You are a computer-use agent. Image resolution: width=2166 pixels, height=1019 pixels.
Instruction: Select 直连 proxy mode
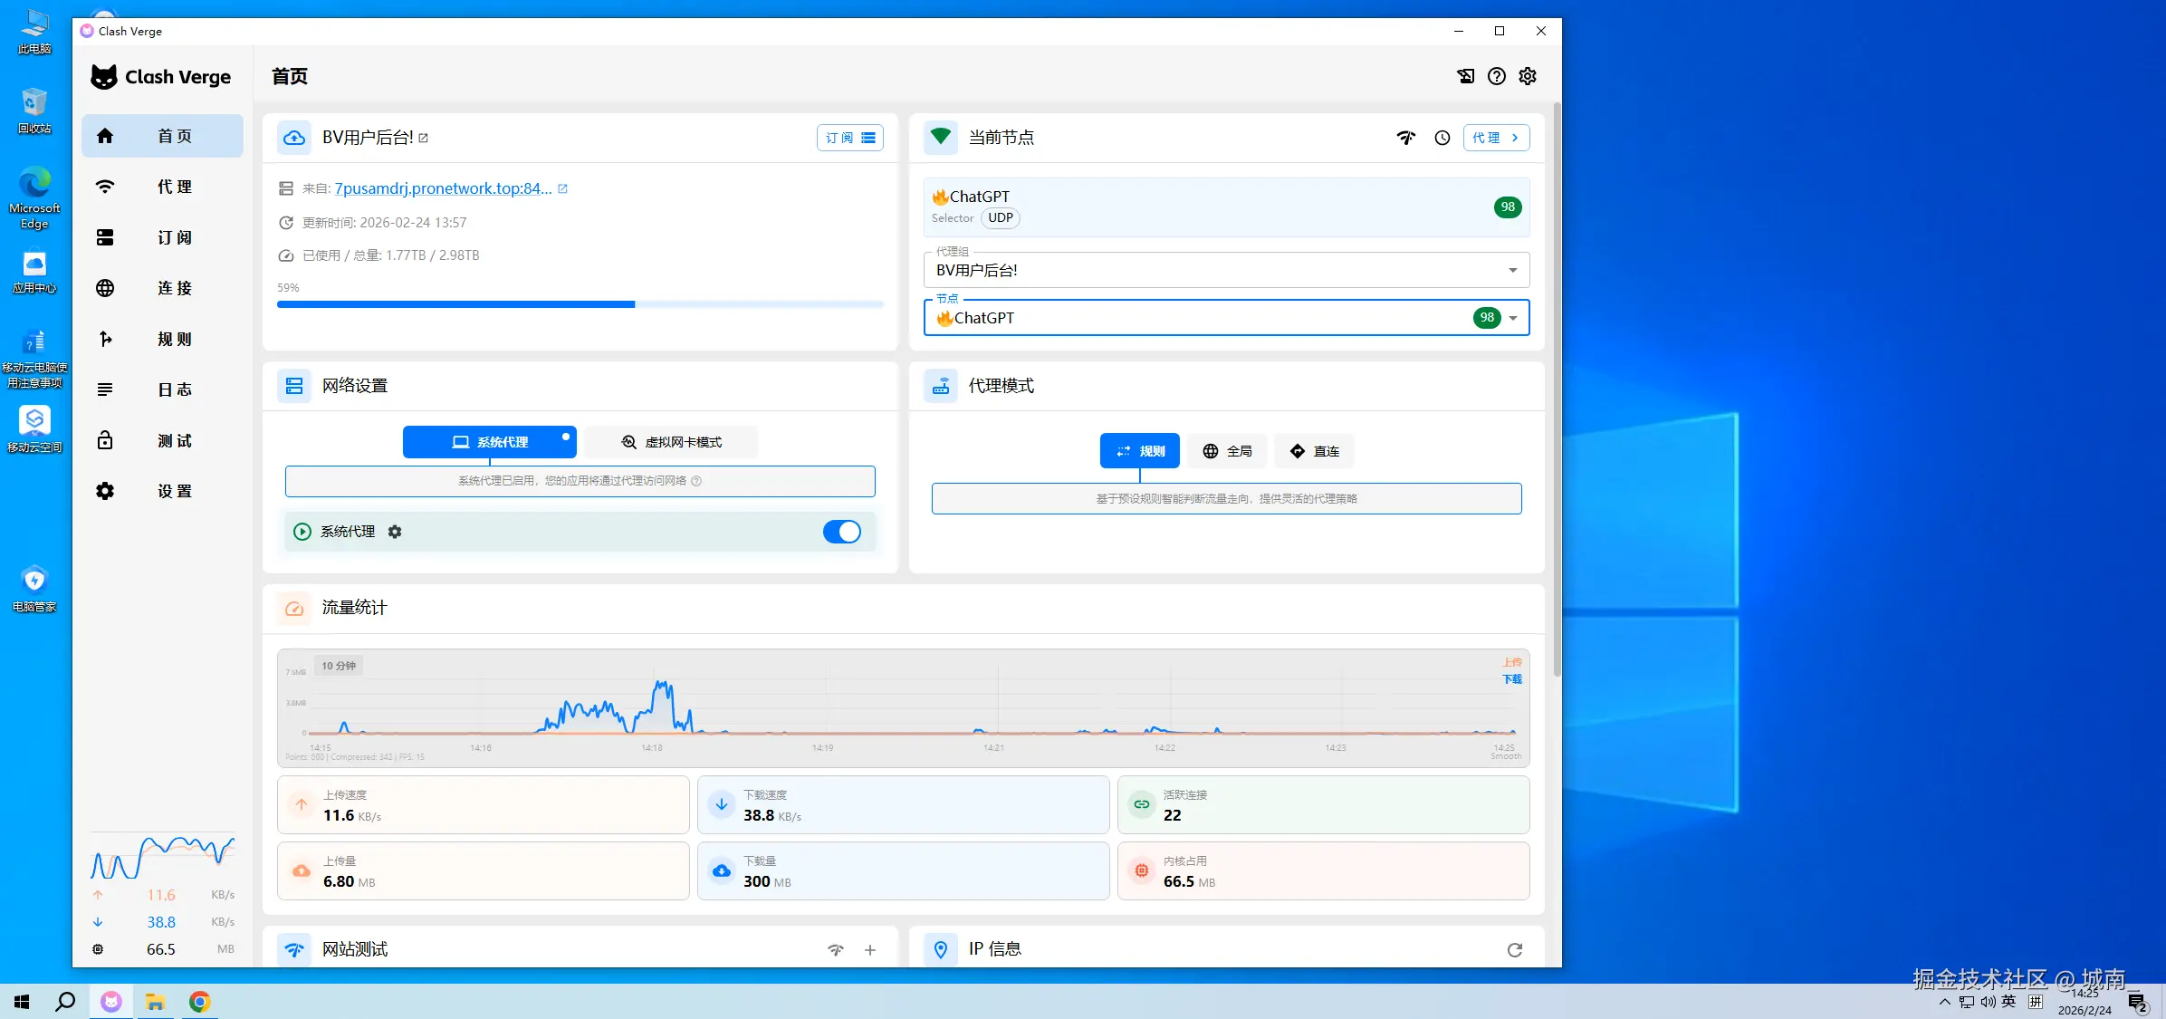pos(1314,451)
